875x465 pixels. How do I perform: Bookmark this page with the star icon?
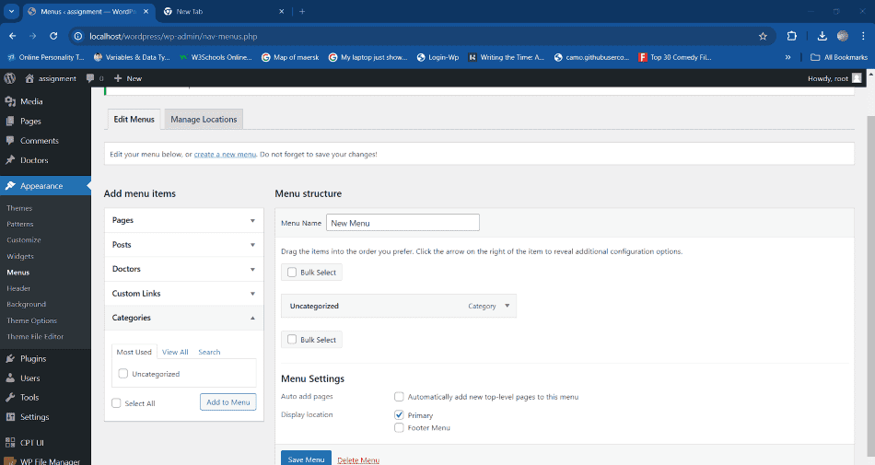pyautogui.click(x=763, y=36)
